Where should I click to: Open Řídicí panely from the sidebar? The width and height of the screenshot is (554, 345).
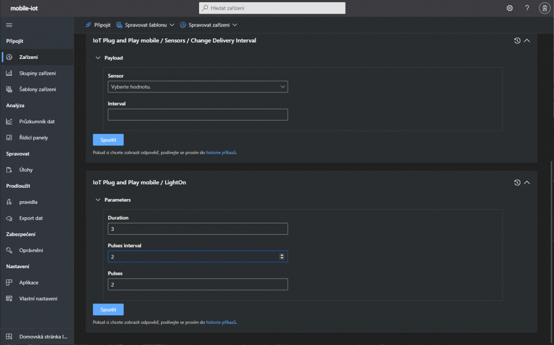coord(34,138)
